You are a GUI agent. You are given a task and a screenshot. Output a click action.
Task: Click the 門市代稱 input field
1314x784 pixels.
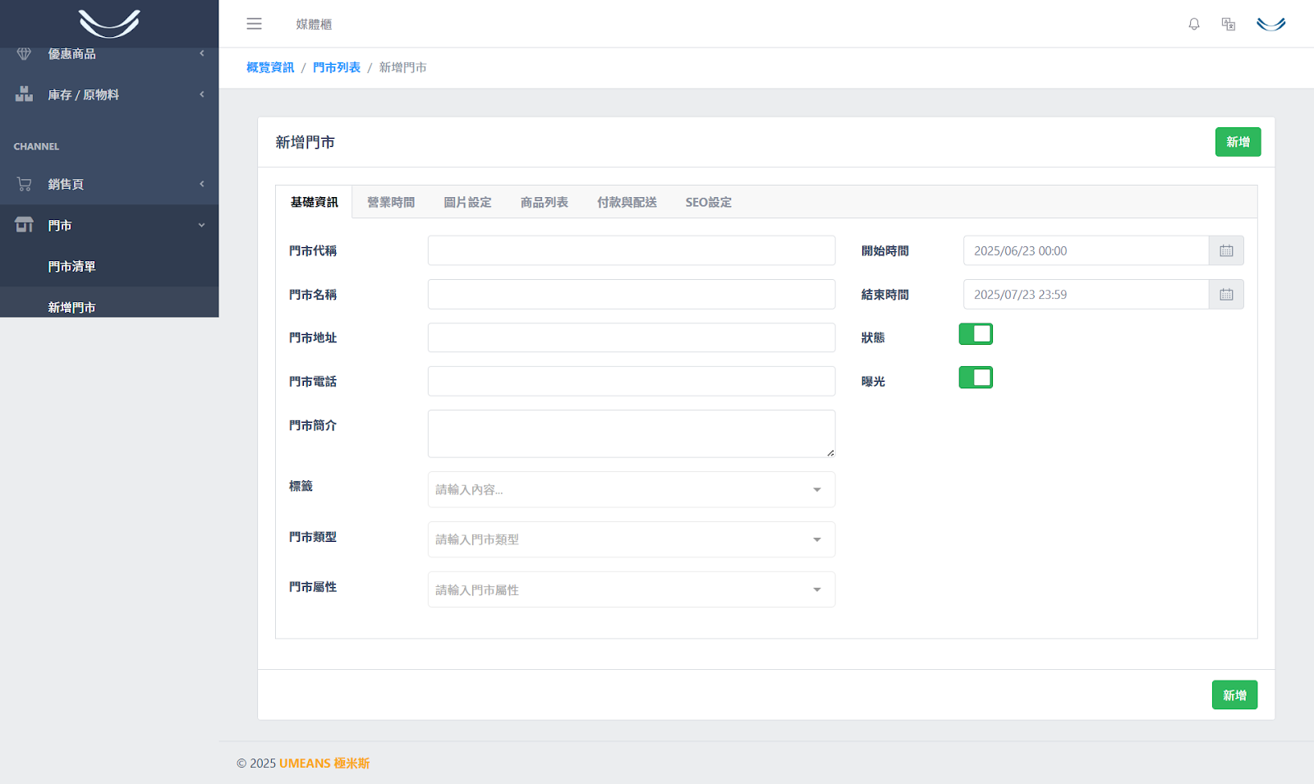(x=632, y=250)
